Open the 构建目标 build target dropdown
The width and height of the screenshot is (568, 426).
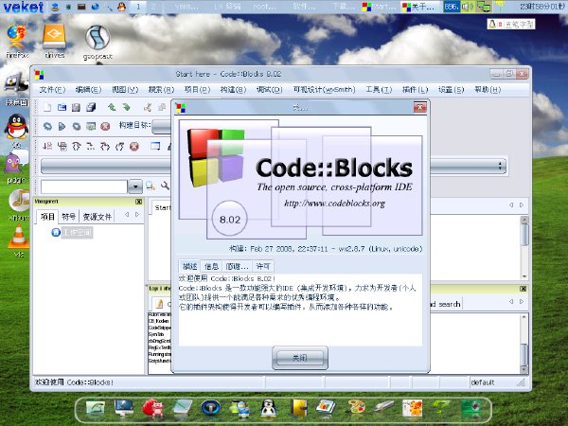(x=161, y=127)
